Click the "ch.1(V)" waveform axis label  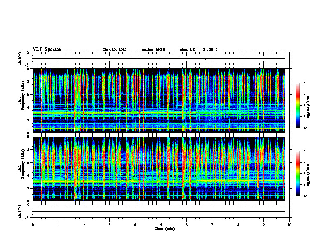[19, 58]
